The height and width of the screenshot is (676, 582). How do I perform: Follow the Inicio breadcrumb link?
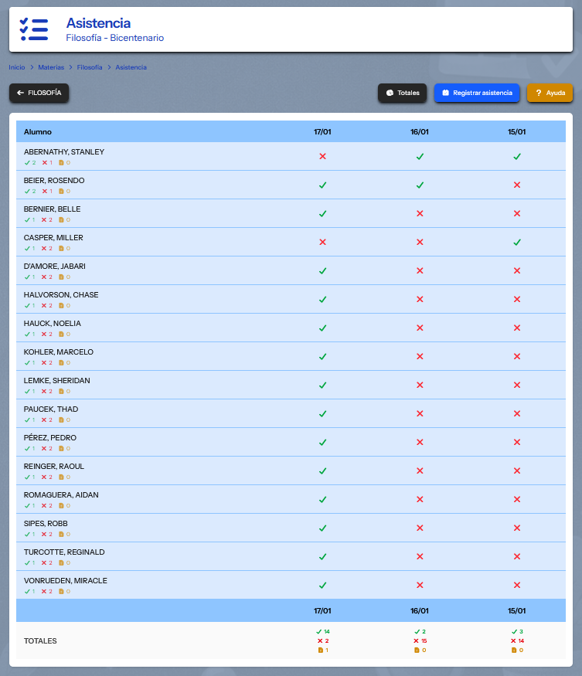tap(17, 67)
